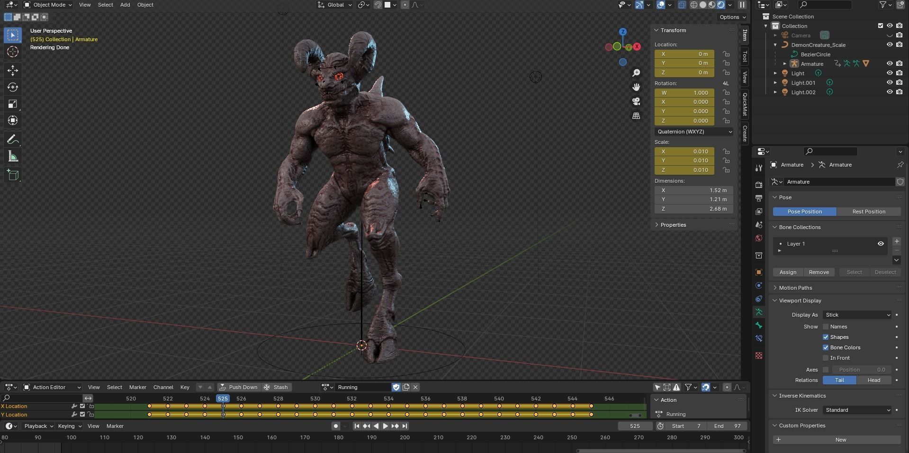Toggle Light.002 visibility eye

890,92
